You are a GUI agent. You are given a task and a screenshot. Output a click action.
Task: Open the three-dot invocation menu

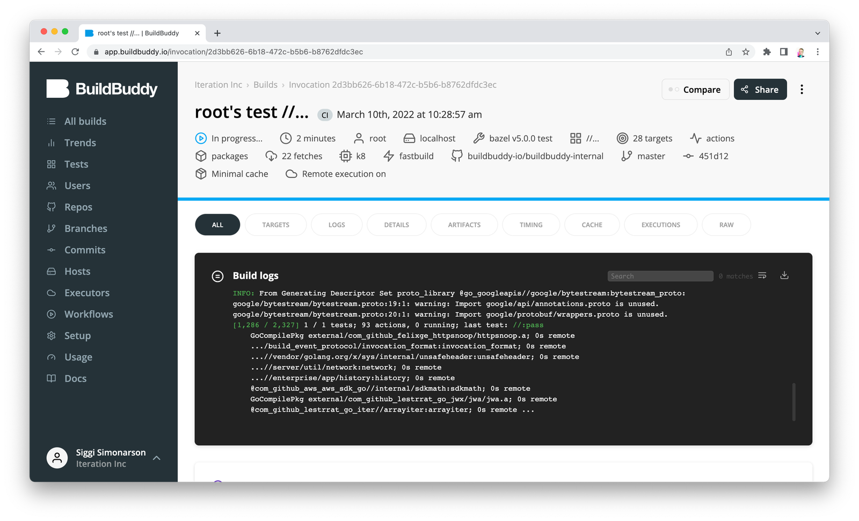(x=802, y=90)
